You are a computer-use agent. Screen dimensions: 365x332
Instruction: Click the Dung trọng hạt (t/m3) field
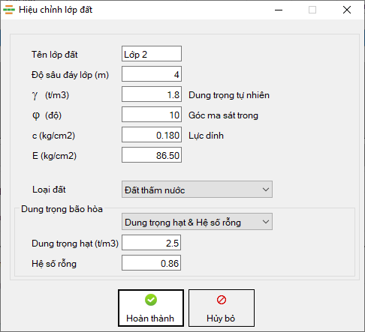152,242
